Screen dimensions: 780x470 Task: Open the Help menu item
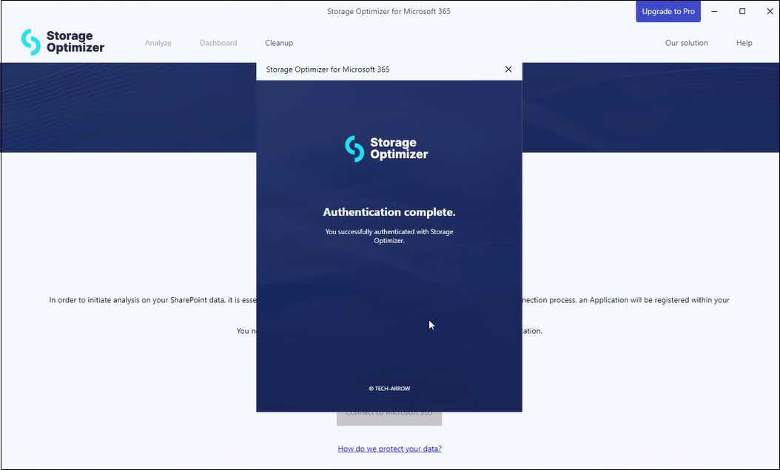tap(744, 43)
